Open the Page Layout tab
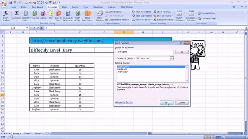Screen dimensions: 248x139 point(38,7)
